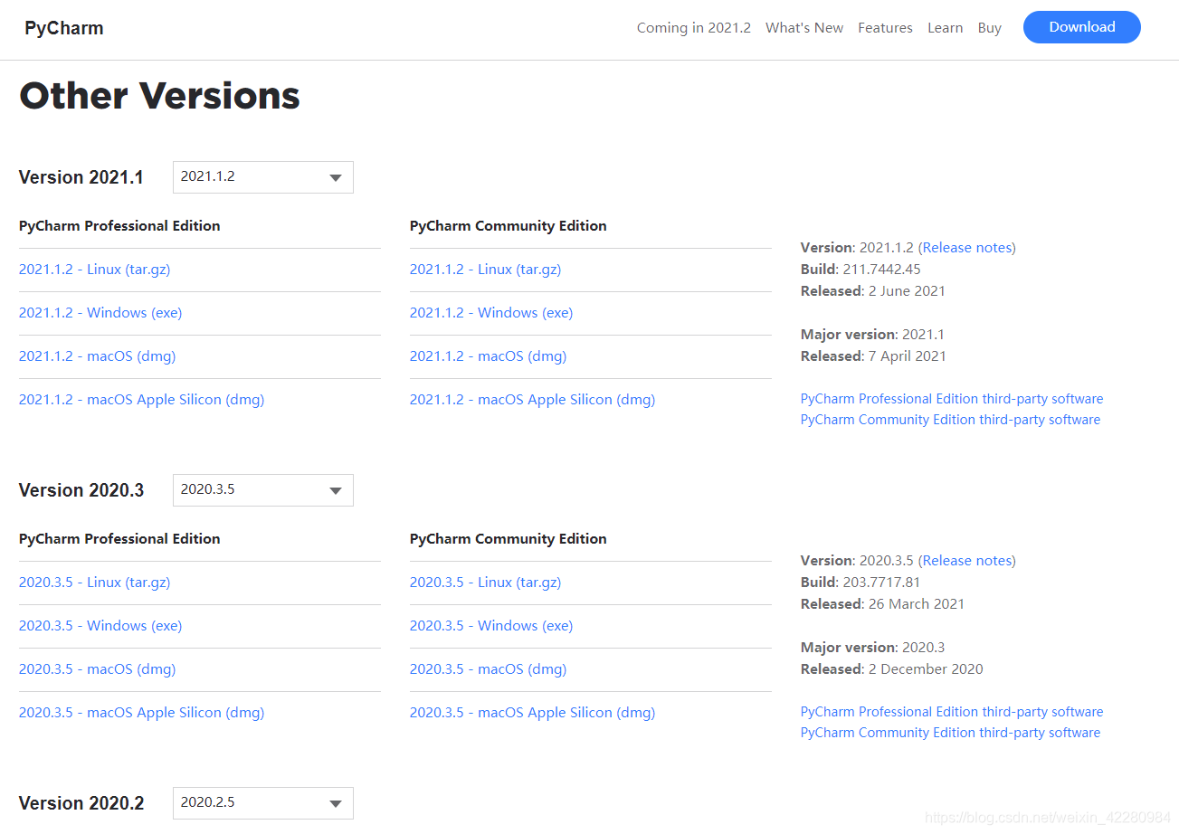Open the Learn menu item
1179x834 pixels.
tap(945, 28)
